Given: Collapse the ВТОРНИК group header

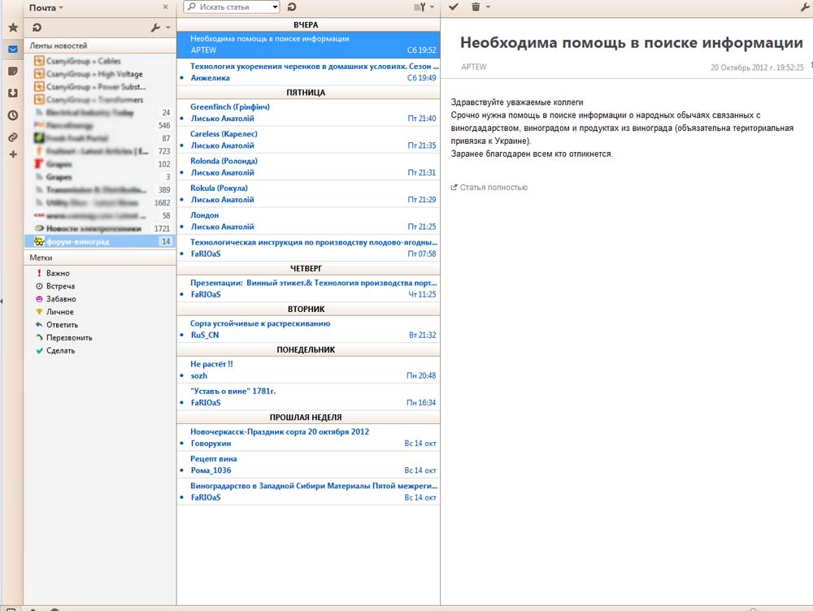Looking at the screenshot, I should (308, 309).
